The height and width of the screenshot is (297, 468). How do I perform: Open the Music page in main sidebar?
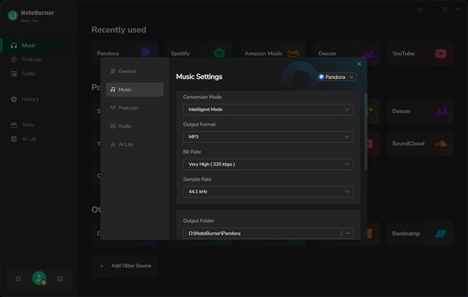tap(39, 45)
